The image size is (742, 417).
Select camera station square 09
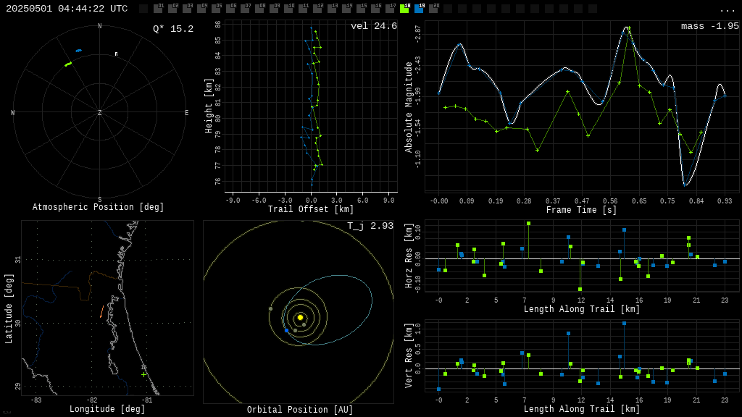click(x=274, y=9)
